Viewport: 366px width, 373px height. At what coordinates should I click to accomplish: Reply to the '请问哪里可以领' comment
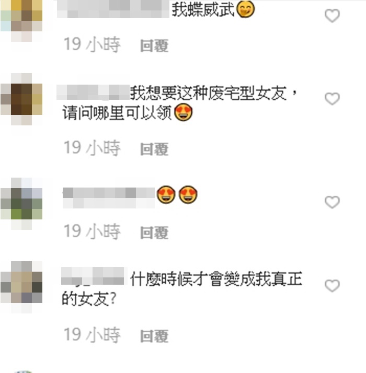(x=154, y=149)
